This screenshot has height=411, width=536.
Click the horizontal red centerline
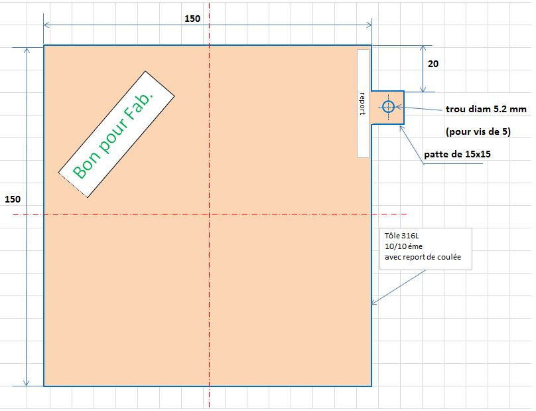299,214
